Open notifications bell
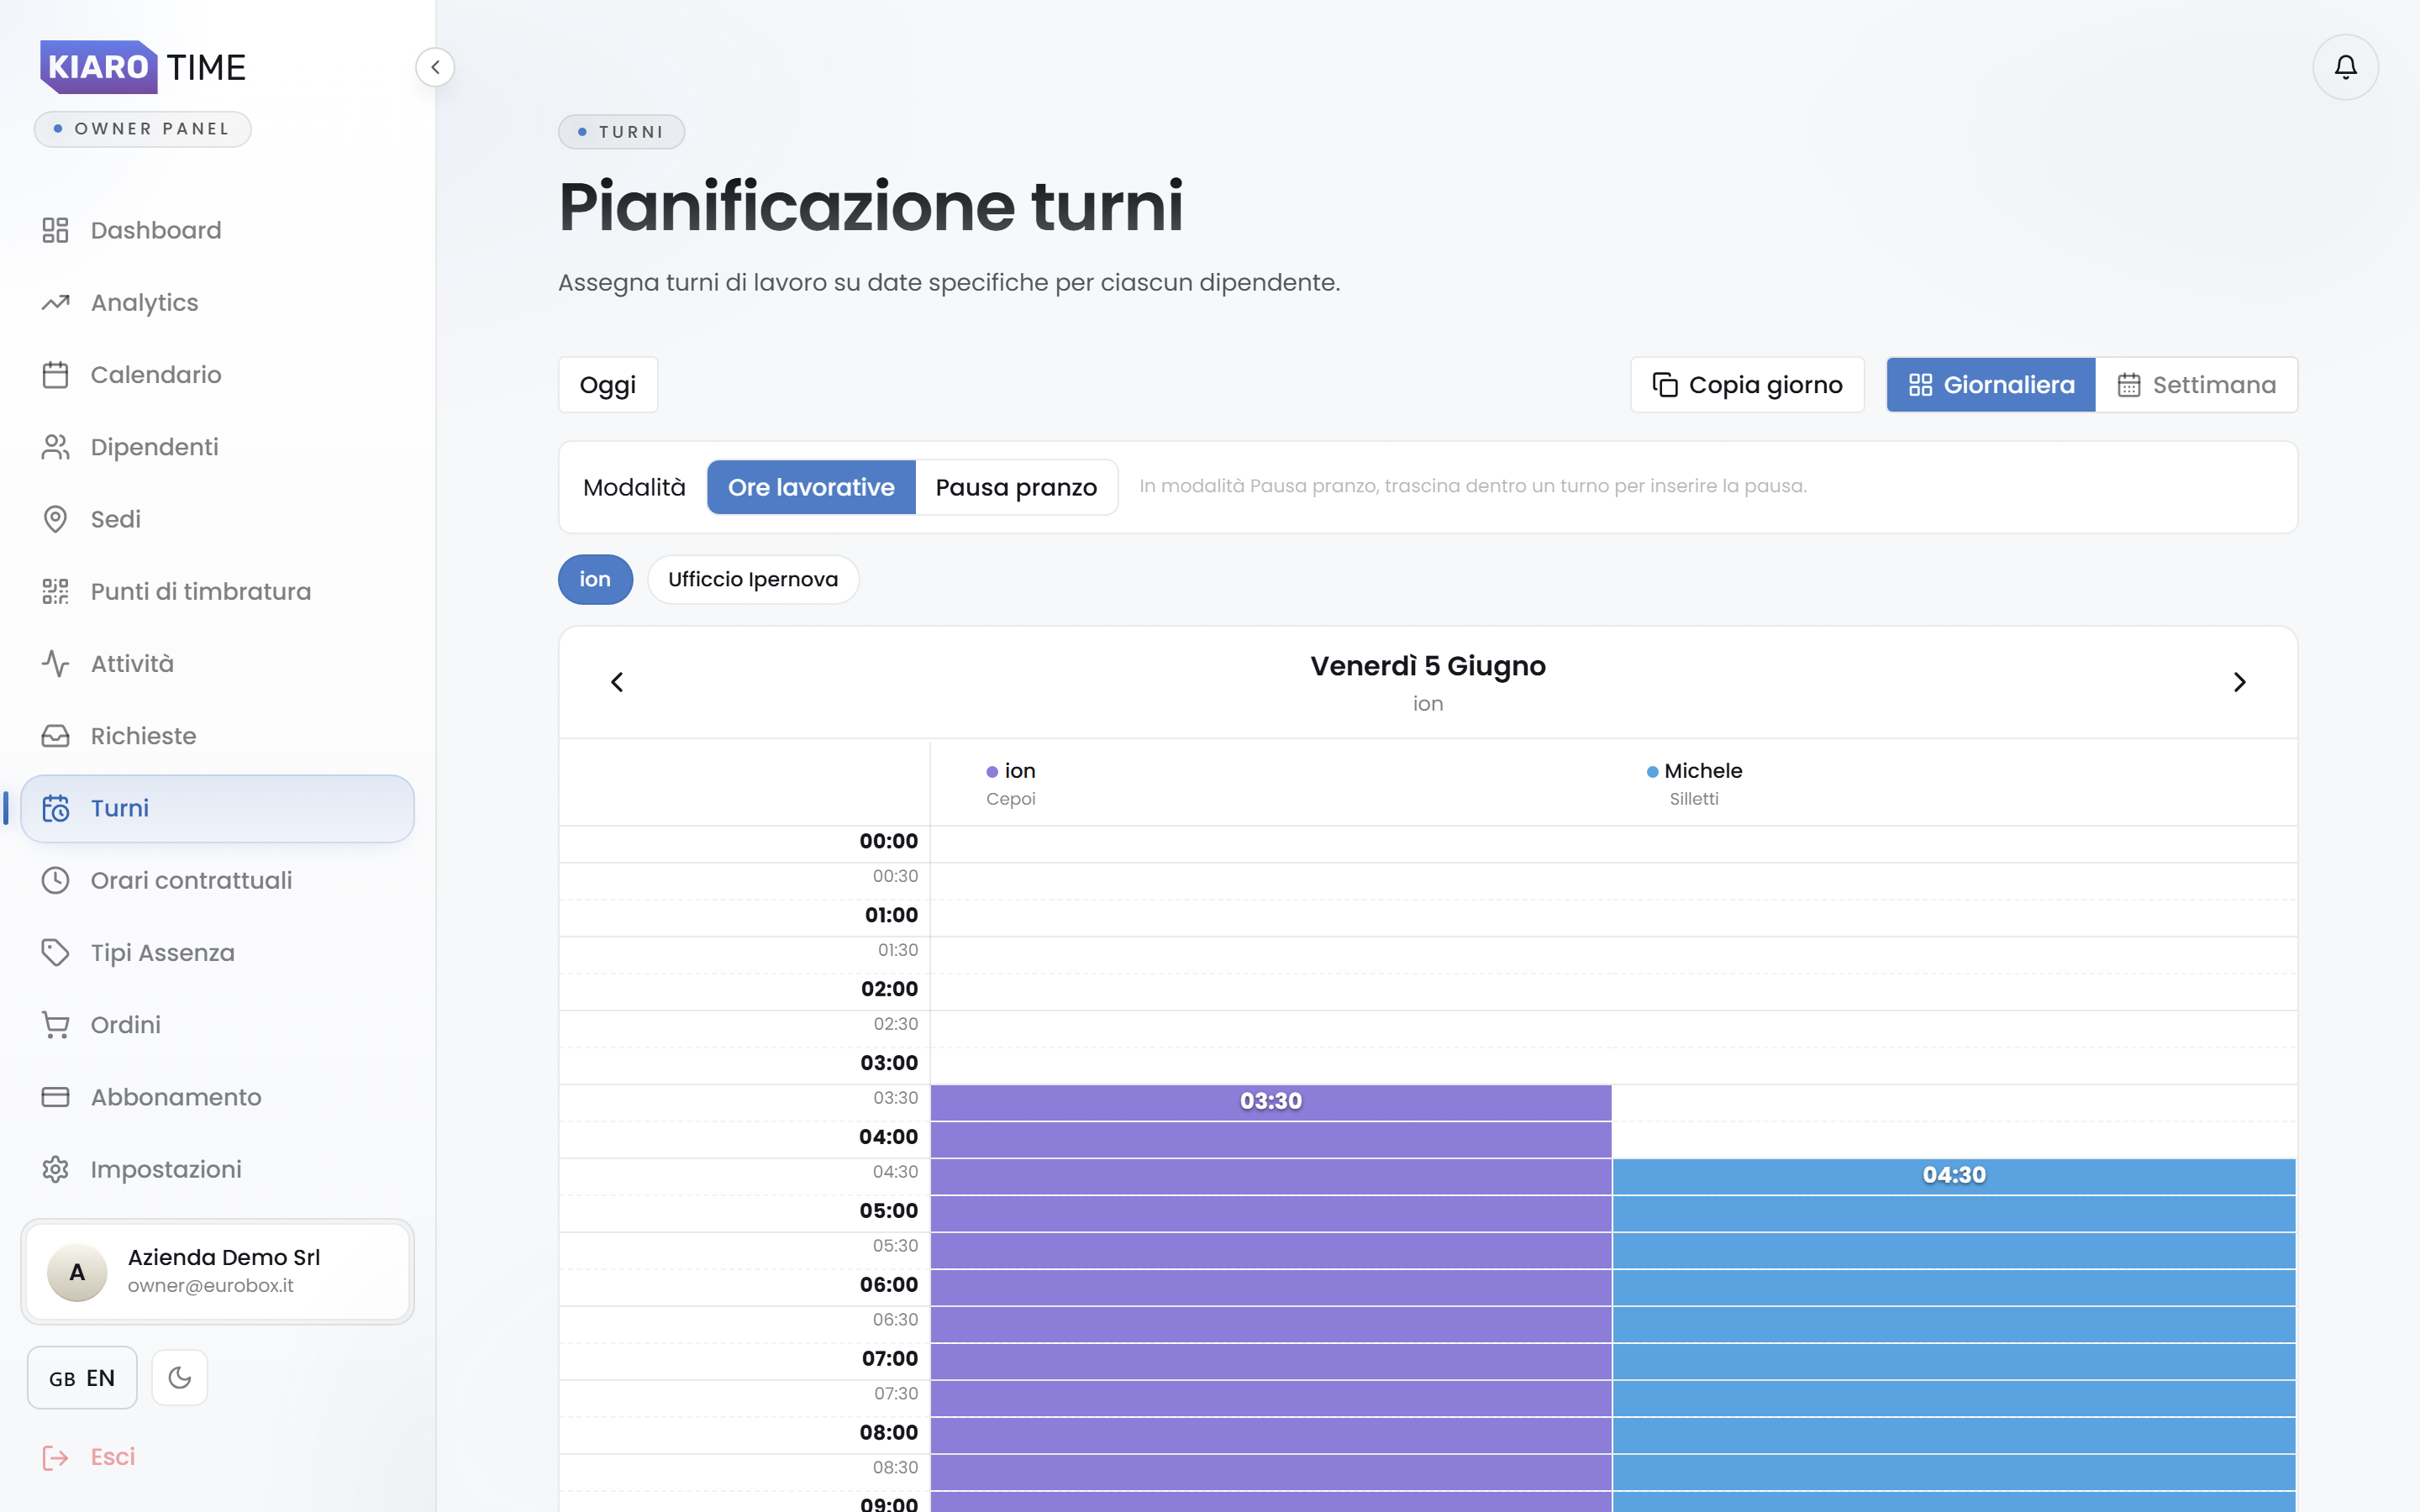 coord(2345,67)
